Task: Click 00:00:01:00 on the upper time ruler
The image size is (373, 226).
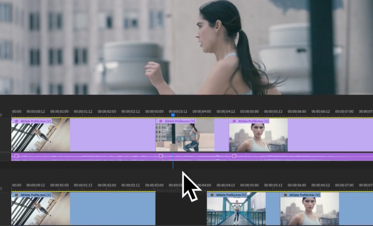Action: [60, 112]
